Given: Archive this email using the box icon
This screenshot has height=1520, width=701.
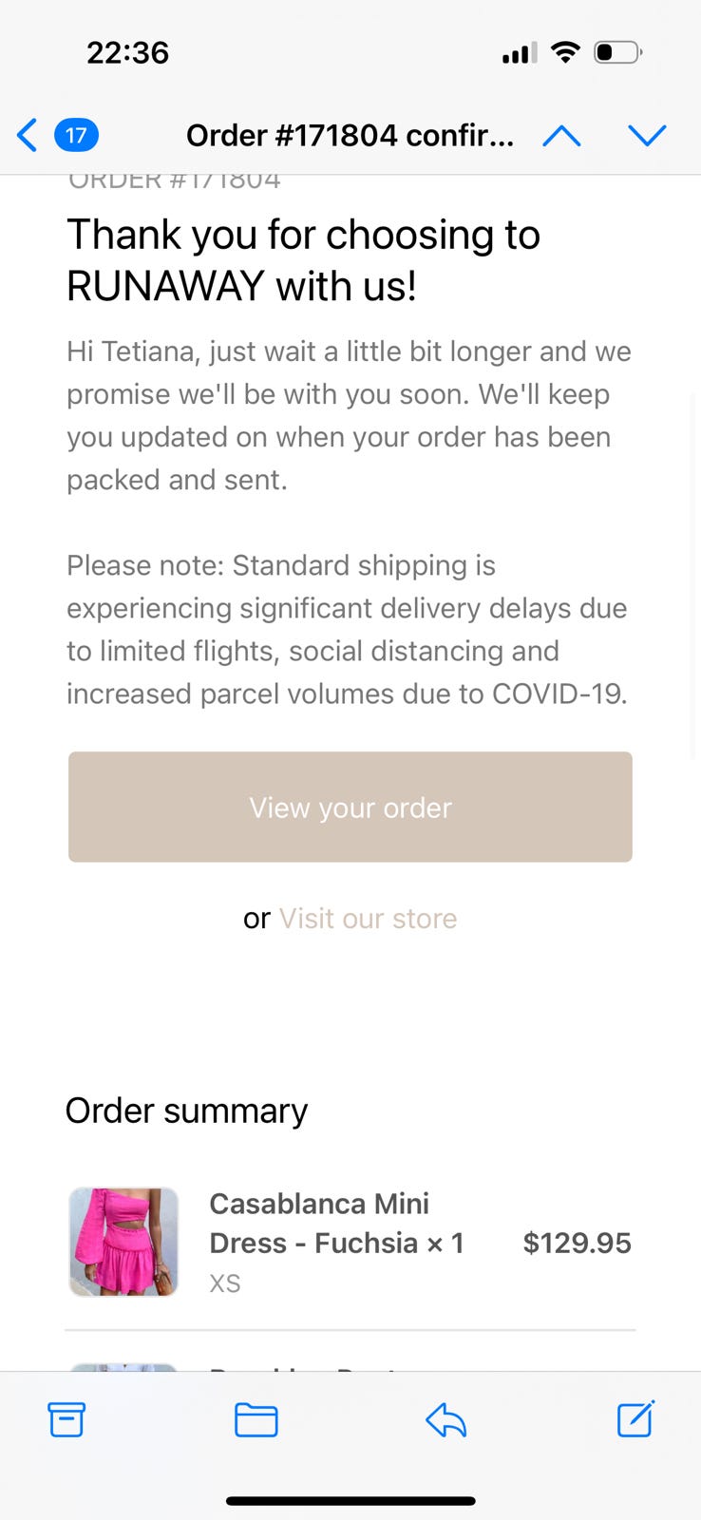Looking at the screenshot, I should point(66,1419).
